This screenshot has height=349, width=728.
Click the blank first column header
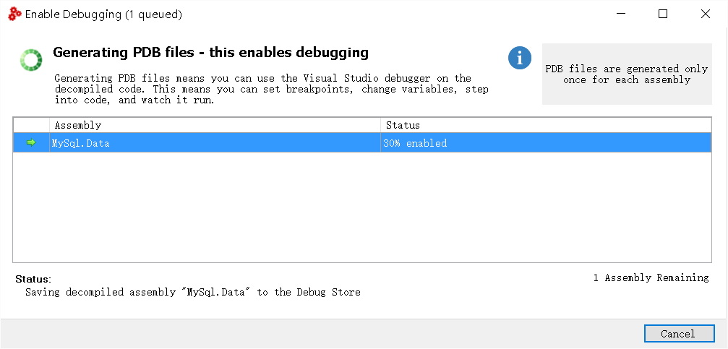31,125
